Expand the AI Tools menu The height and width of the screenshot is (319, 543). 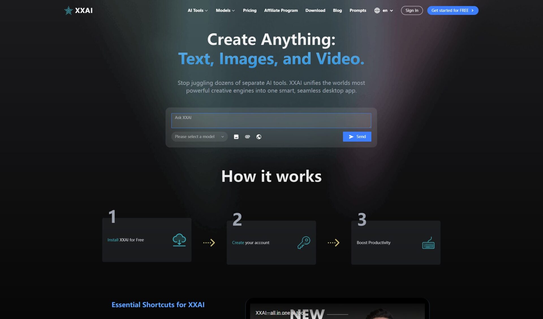click(198, 10)
